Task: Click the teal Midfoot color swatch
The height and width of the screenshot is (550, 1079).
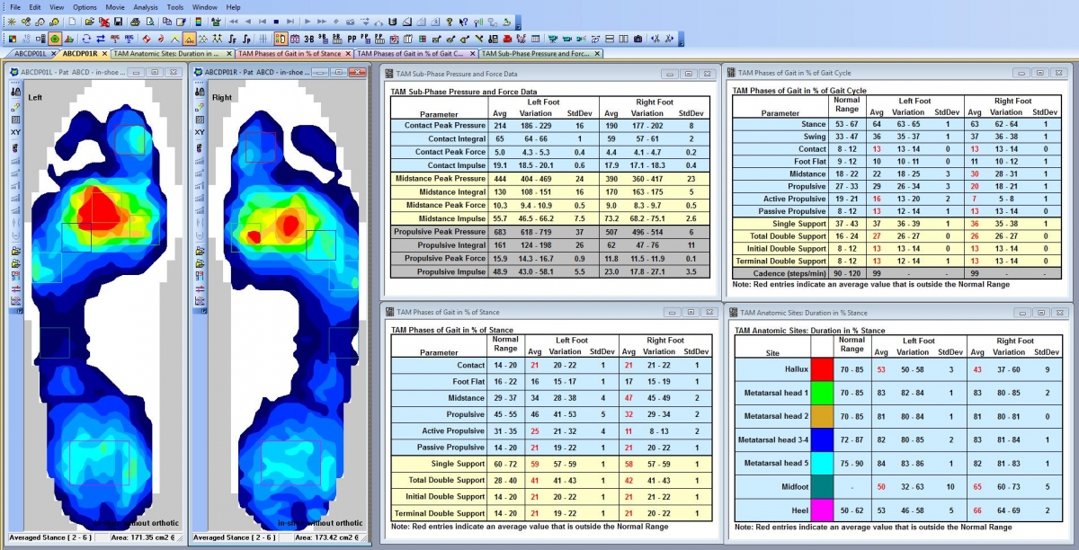Action: (x=822, y=486)
